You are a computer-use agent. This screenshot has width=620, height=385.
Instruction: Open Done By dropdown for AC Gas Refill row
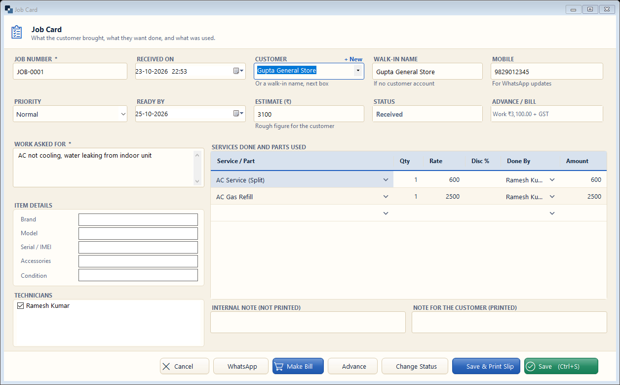click(x=552, y=197)
